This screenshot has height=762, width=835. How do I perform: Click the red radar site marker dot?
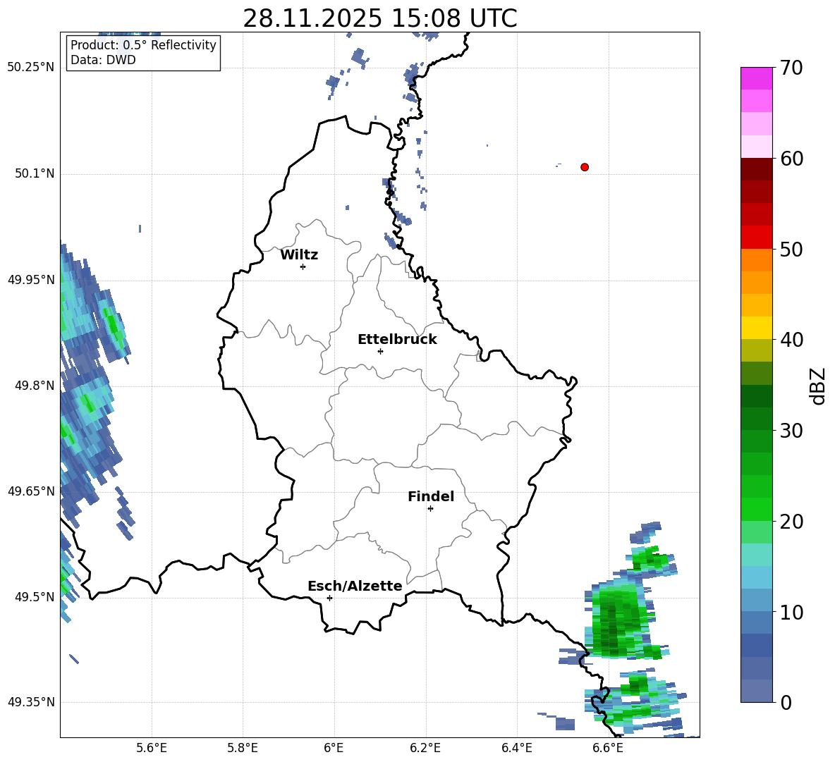tap(585, 167)
